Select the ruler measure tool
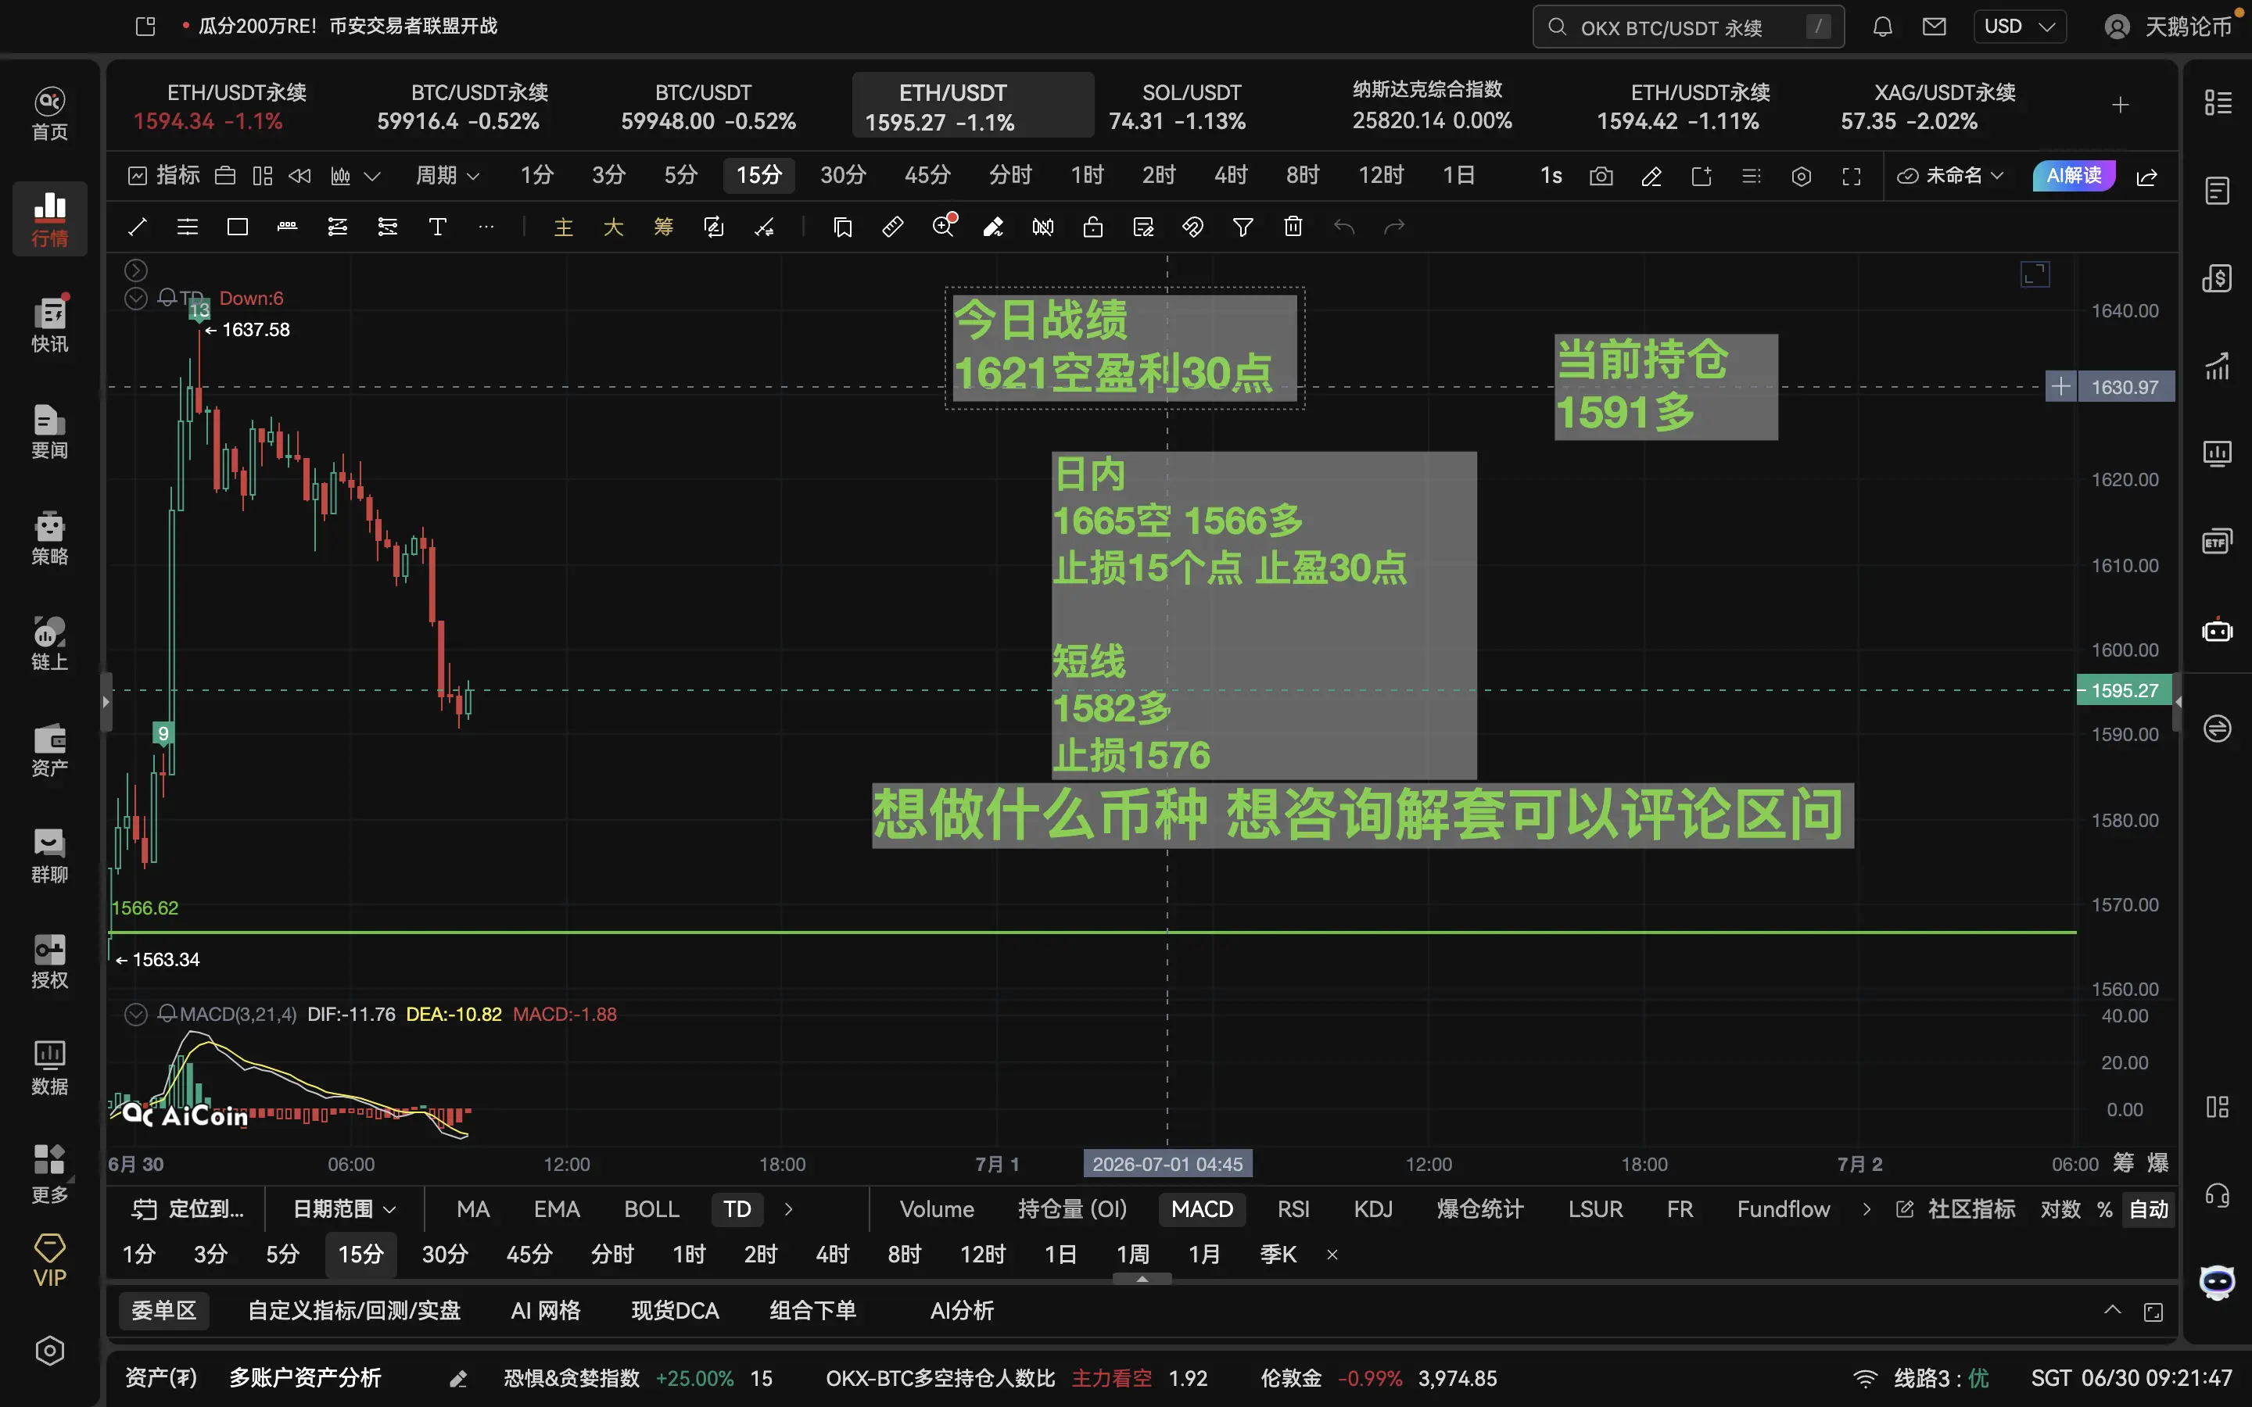 (892, 227)
